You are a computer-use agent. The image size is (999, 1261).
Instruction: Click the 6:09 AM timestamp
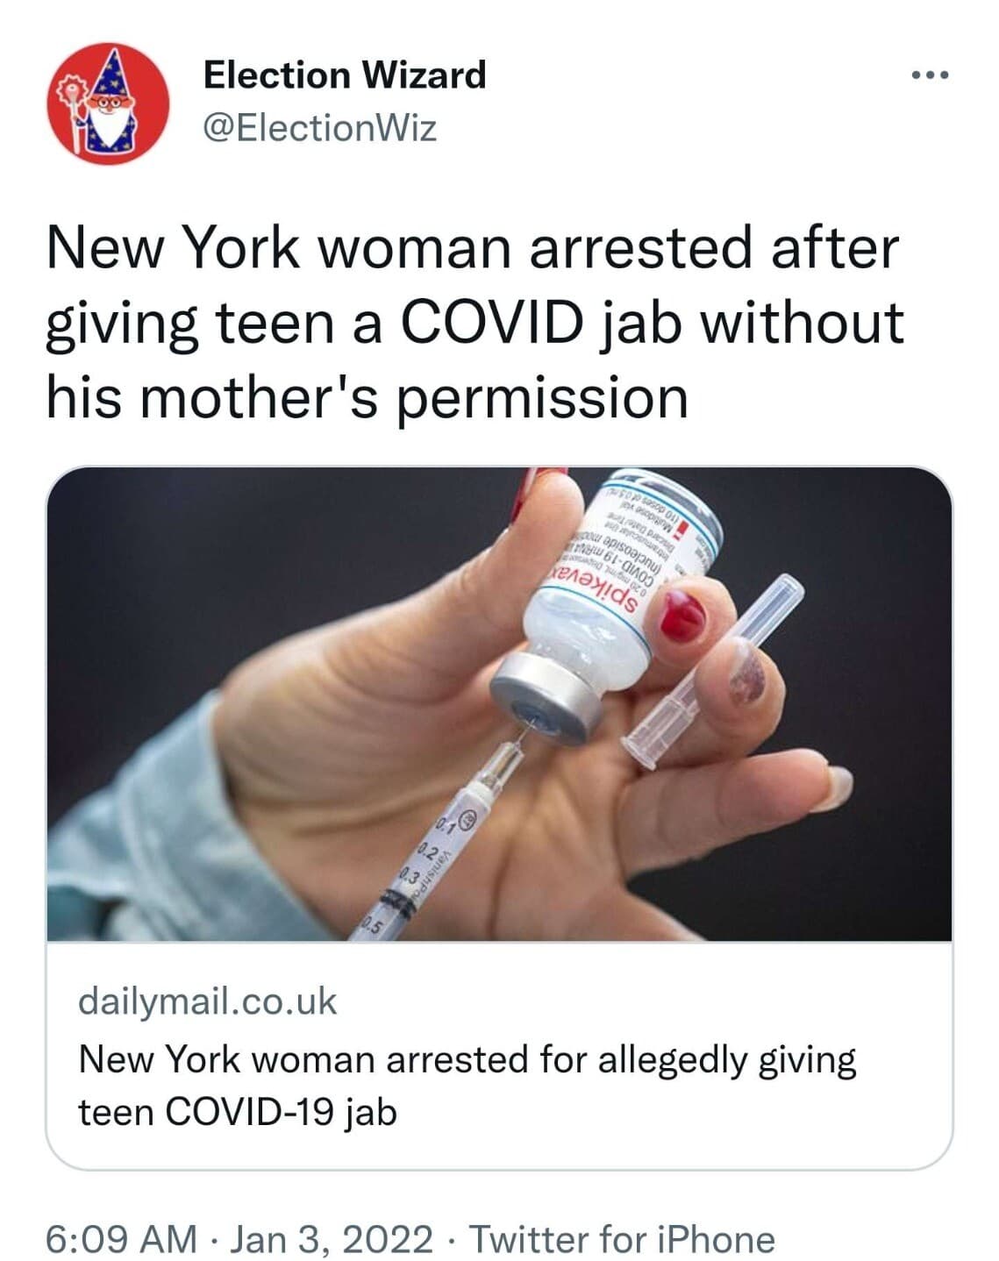coord(123,1239)
